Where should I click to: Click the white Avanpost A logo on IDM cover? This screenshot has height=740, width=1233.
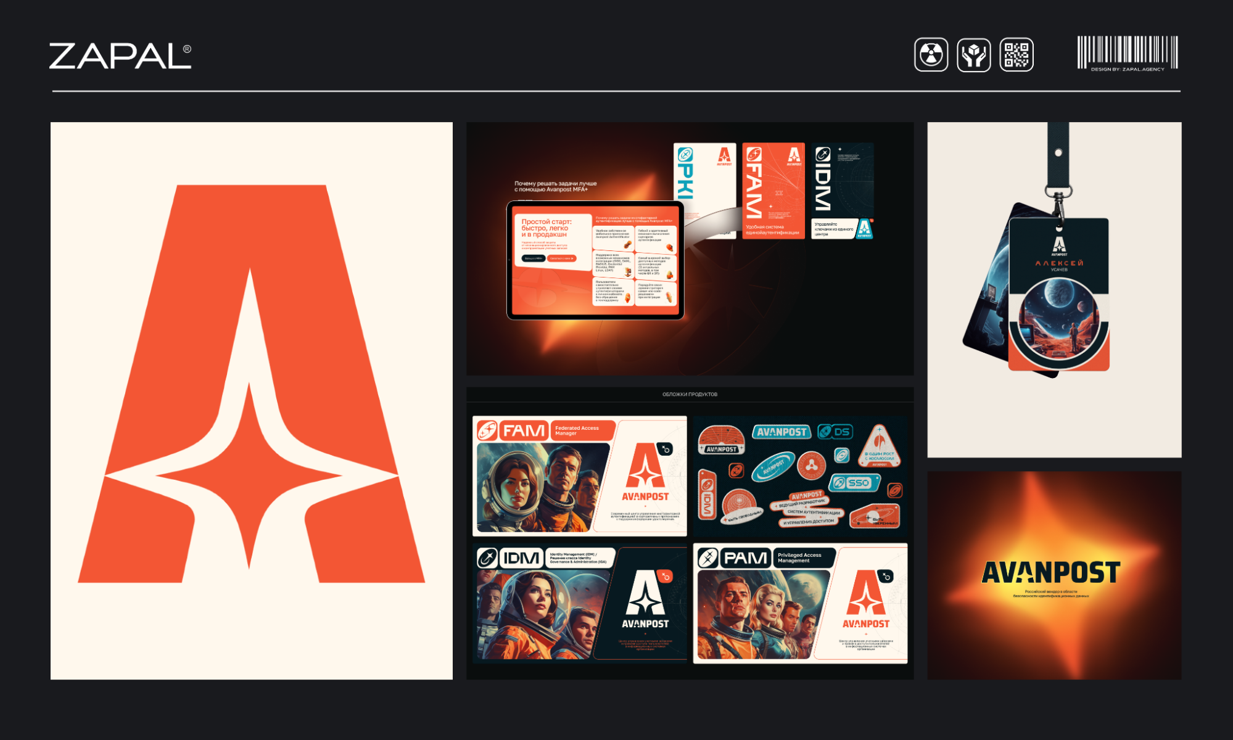(x=645, y=593)
